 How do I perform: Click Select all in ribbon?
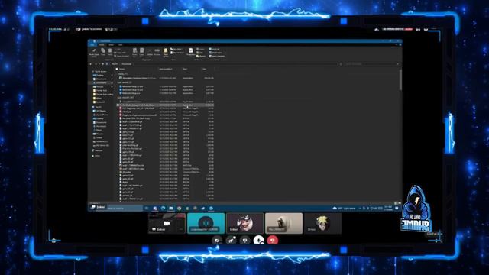coord(214,49)
